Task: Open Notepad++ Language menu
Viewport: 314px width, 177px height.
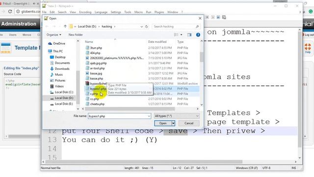Action: click(x=101, y=12)
